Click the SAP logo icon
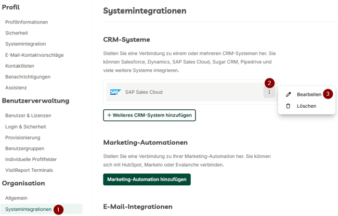This screenshot has height=216, width=338. 115,92
